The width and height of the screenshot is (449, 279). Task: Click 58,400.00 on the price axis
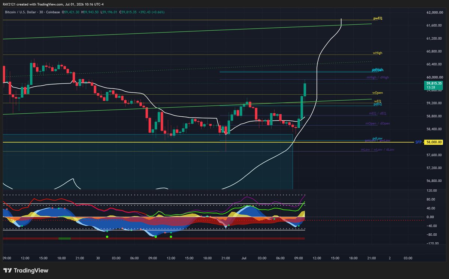coord(434,129)
